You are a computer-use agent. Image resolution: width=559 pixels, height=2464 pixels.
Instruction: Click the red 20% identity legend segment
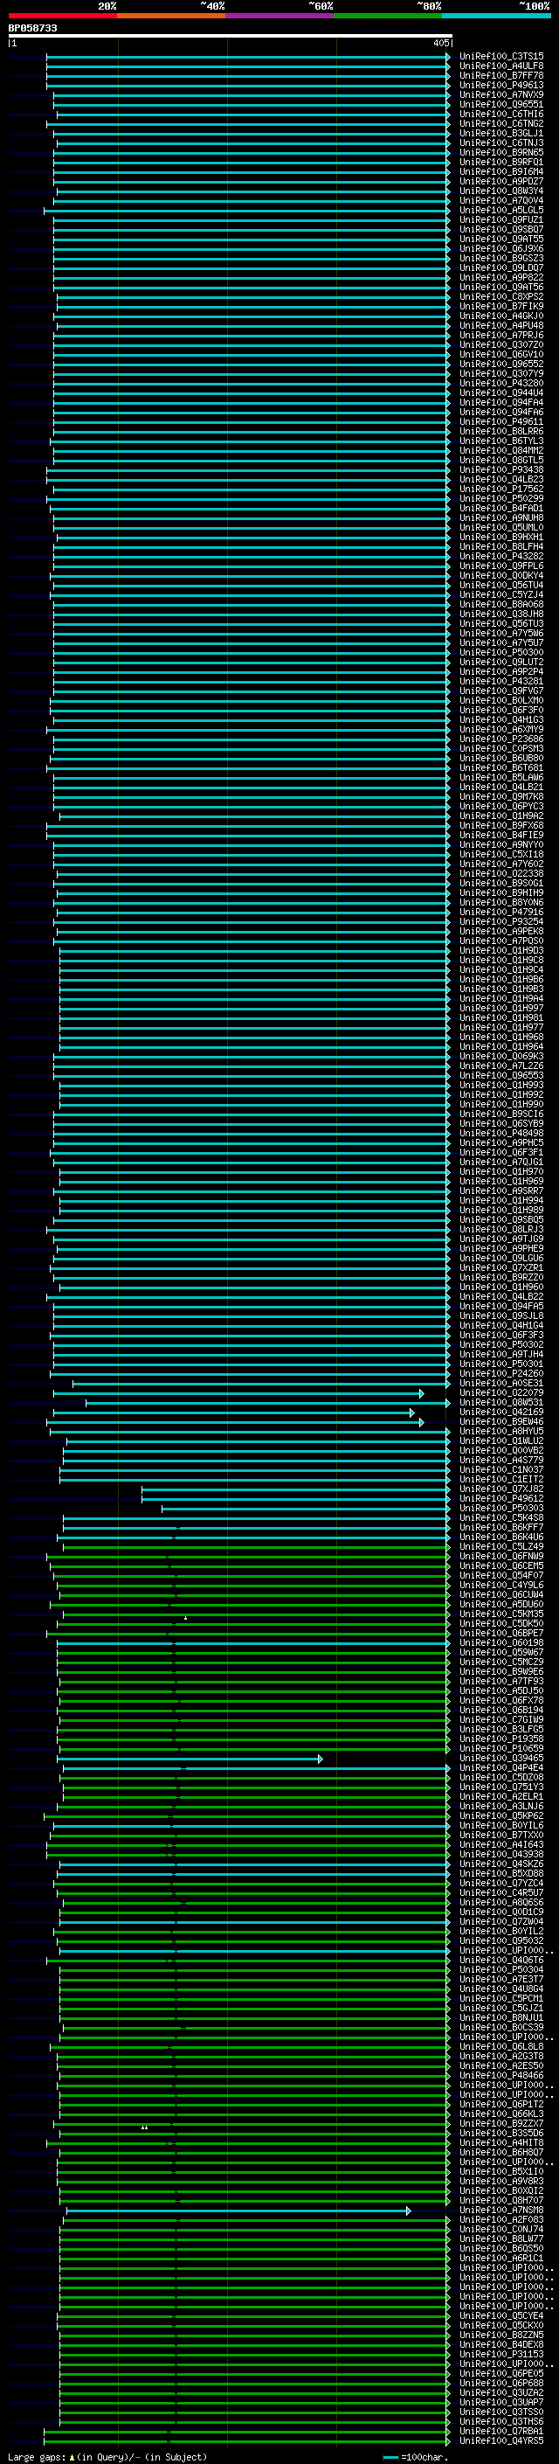pyautogui.click(x=62, y=16)
